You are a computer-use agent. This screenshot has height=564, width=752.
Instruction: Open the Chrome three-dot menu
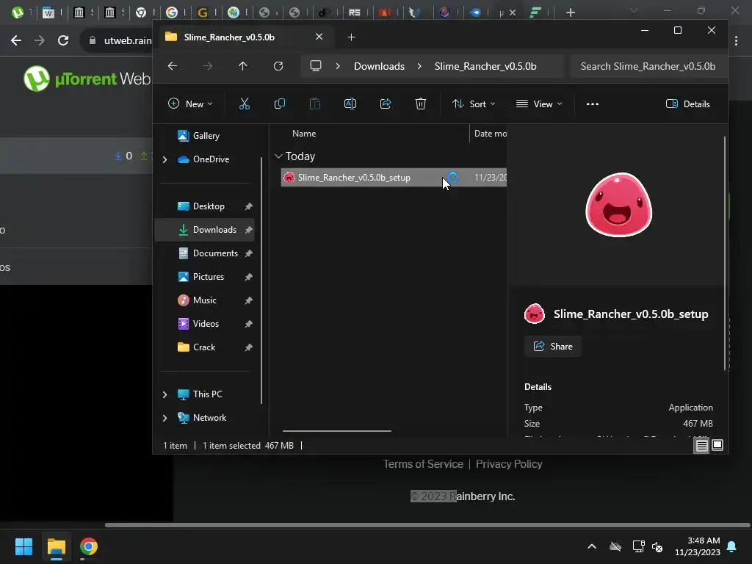(736, 41)
